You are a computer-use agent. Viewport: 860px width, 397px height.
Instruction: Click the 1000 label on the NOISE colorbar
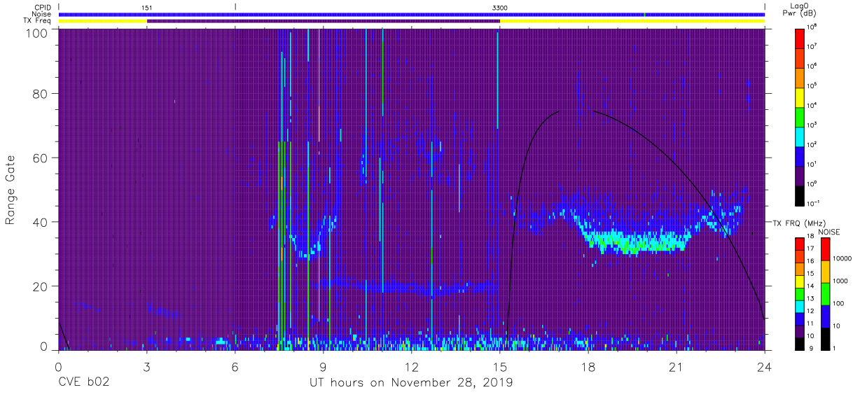tap(841, 281)
